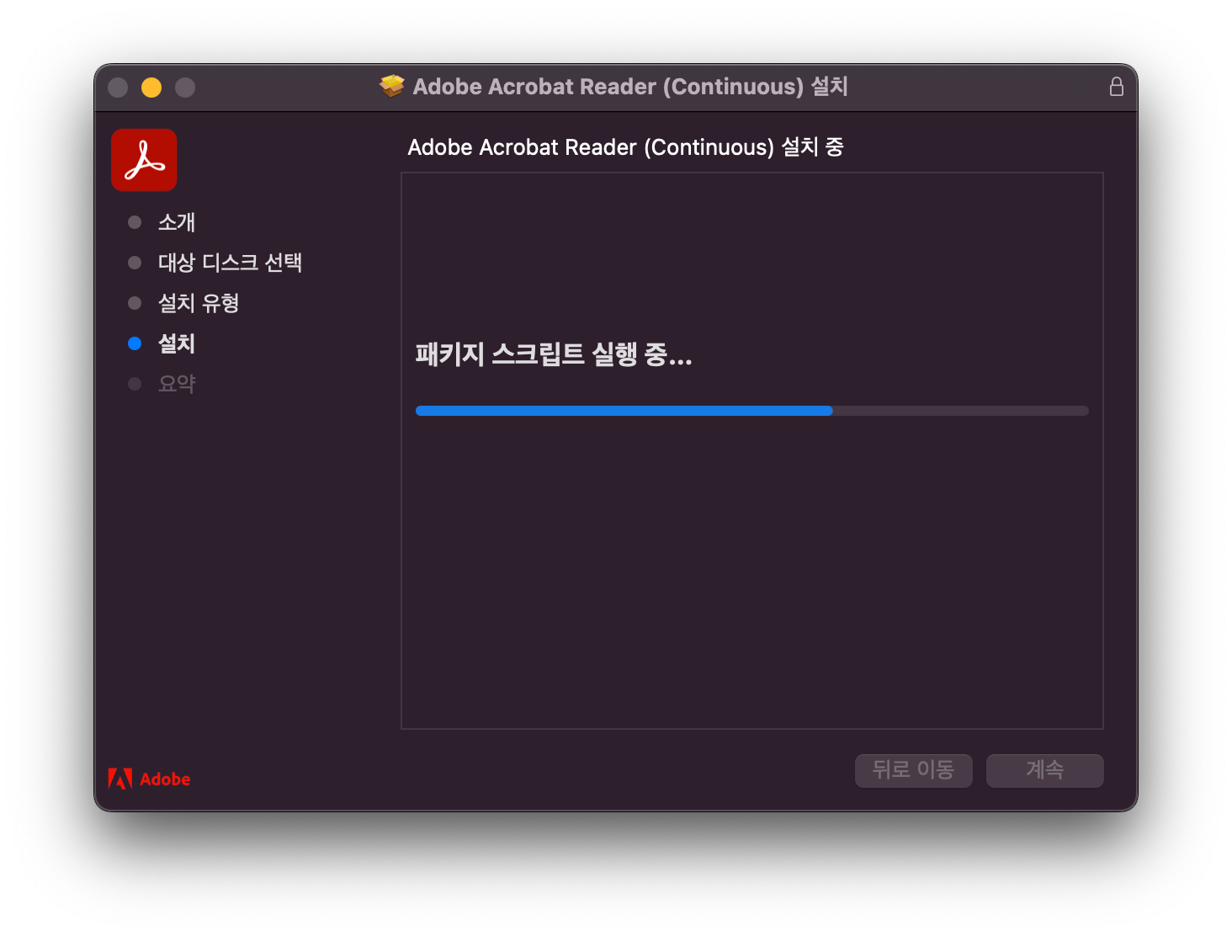Click the blue bullet next to 설치
Screen dimensions: 1232x936
pos(135,343)
